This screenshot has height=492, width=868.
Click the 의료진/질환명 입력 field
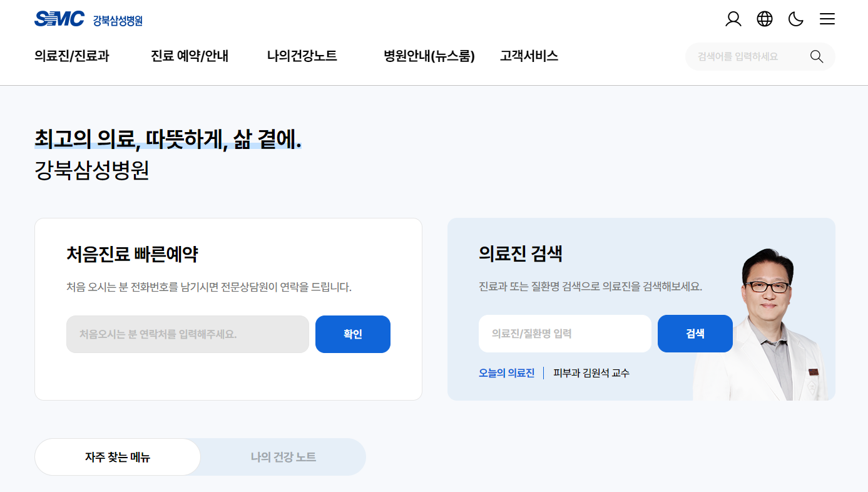coord(565,334)
